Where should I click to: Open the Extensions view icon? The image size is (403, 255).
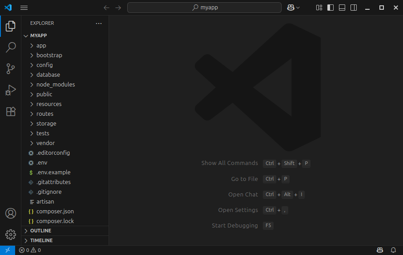point(11,111)
